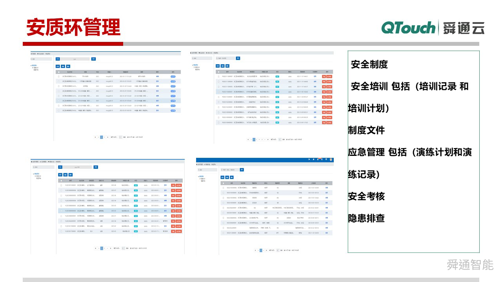Open notifications via the bell icon with red badge

coord(318,159)
